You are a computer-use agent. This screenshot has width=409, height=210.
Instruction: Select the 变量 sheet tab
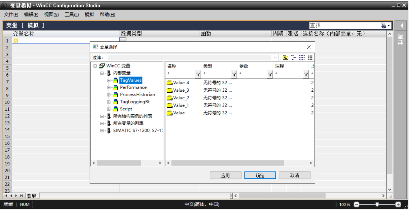(x=32, y=196)
